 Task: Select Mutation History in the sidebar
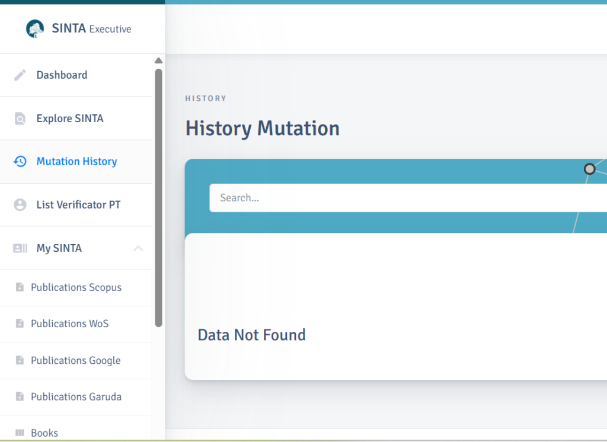pyautogui.click(x=76, y=161)
